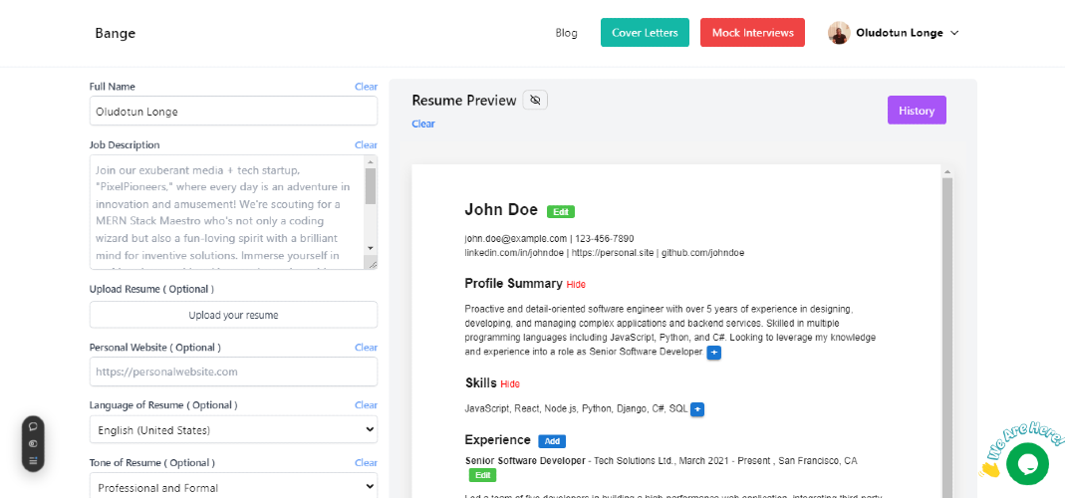Open the comment bubble in floating widget
Viewport: 1065px width, 498px height.
(x=33, y=426)
